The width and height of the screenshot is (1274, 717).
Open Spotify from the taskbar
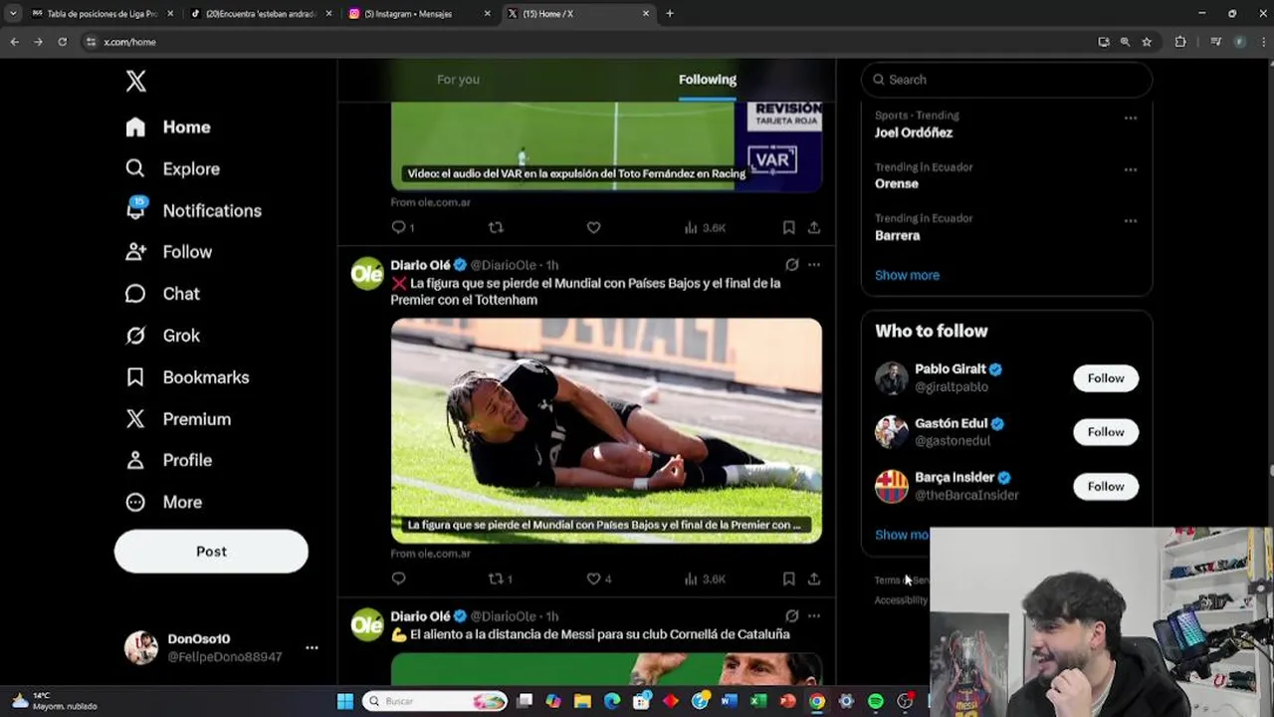876,701
